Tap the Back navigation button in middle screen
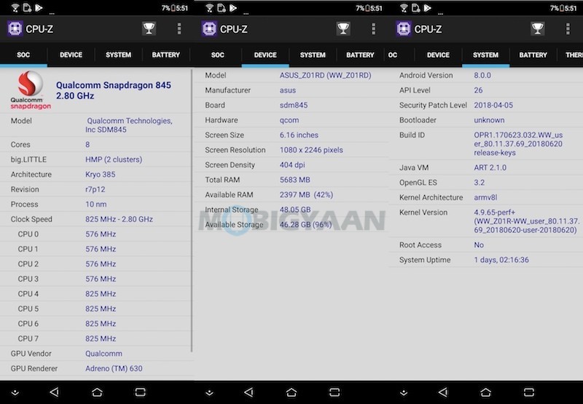Screen dimensions: 583x404 coord(249,392)
